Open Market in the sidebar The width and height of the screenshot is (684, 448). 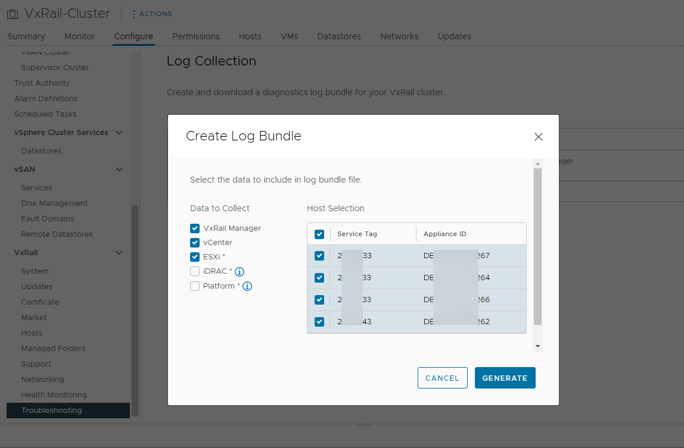pyautogui.click(x=34, y=317)
